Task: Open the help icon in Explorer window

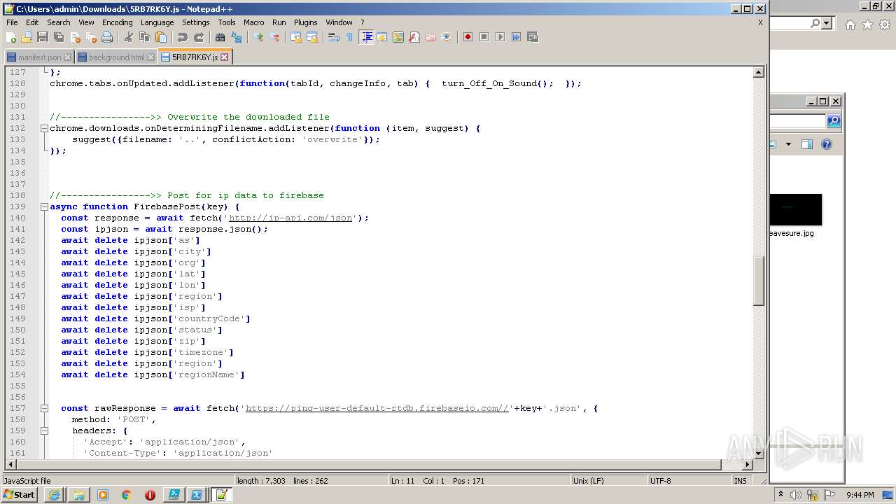Action: pos(827,144)
